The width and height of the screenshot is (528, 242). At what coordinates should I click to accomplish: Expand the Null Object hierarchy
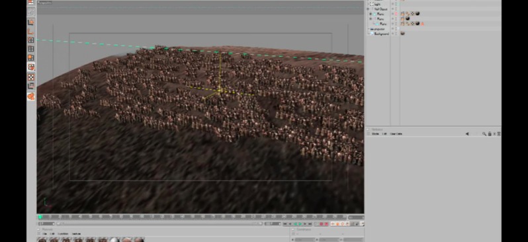click(x=369, y=9)
